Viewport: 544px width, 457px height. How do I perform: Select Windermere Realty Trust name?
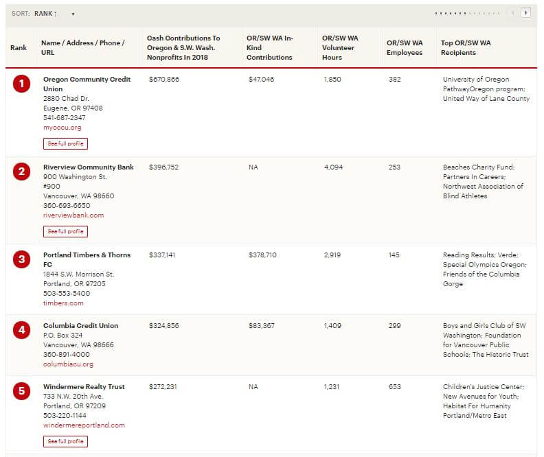point(84,386)
